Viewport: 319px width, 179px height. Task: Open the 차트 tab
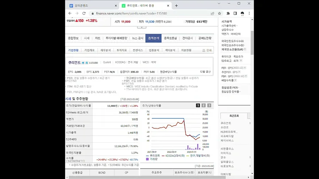pyautogui.click(x=97, y=38)
